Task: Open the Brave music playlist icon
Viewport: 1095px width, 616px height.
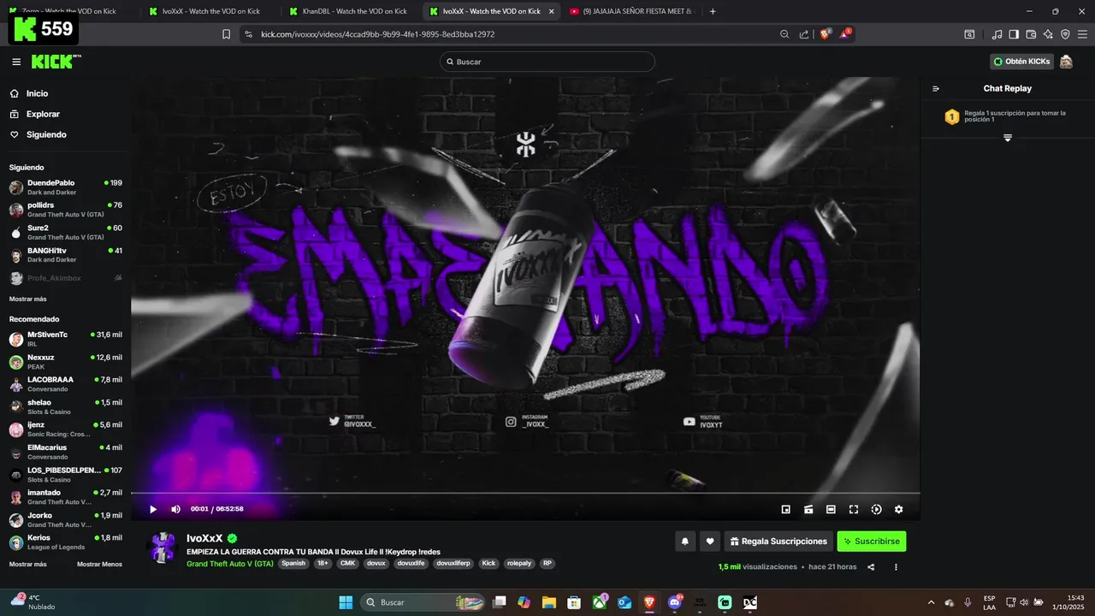Action: pos(997,34)
